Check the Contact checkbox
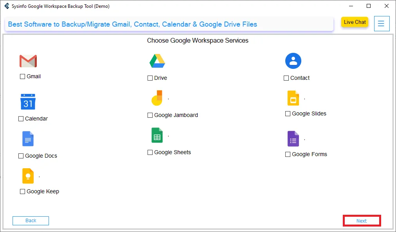This screenshot has height=232, width=396. point(286,78)
